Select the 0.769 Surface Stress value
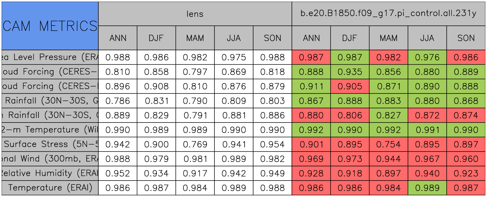 tap(195, 144)
